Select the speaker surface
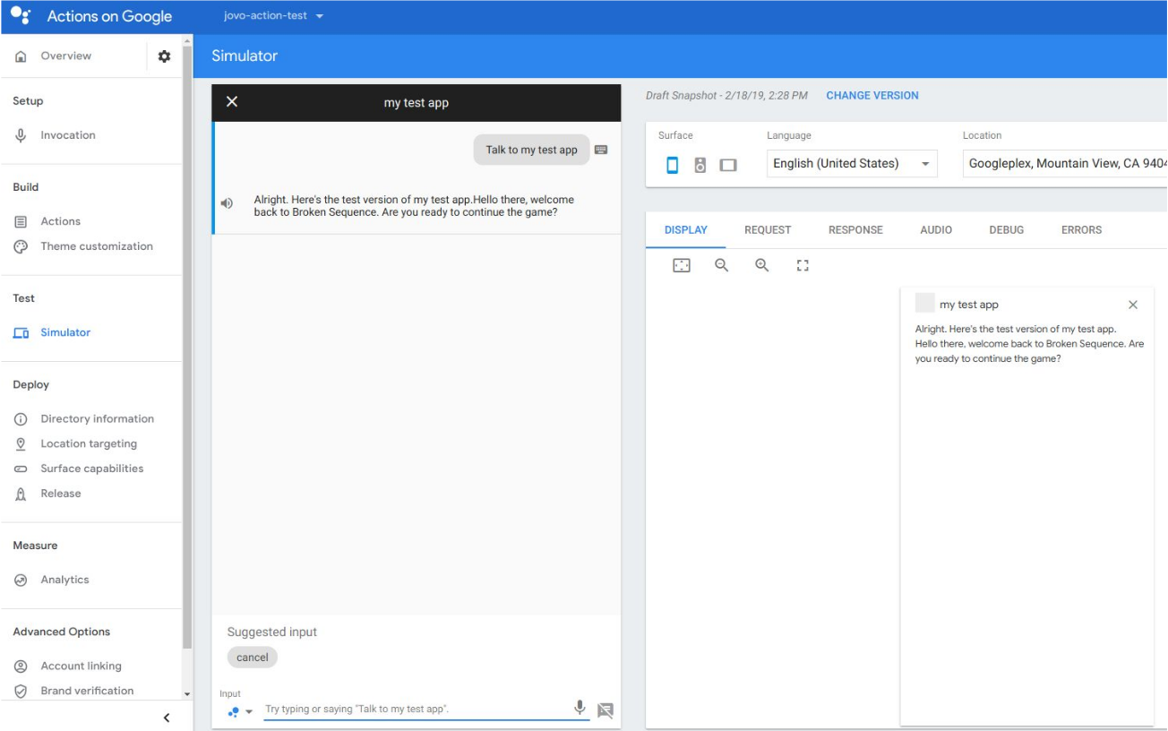This screenshot has height=731, width=1168. [x=700, y=165]
